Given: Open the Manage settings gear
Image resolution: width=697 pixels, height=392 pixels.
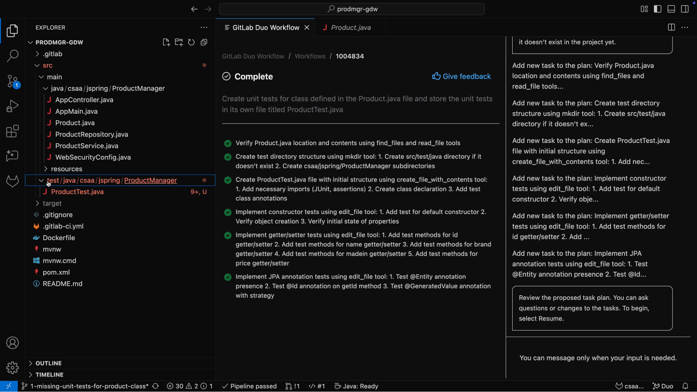Looking at the screenshot, I should (13, 368).
